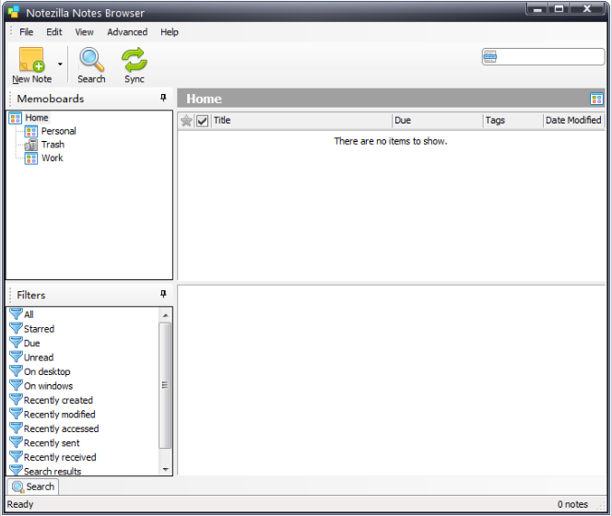Open the Search tool in toolbar
612x516 pixels.
tap(91, 64)
